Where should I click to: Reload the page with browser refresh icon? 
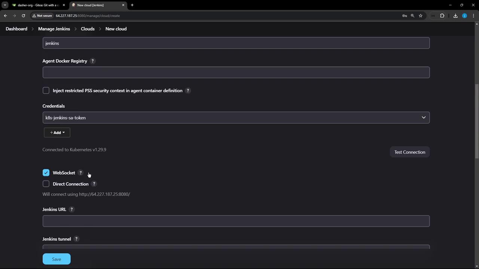point(23,16)
